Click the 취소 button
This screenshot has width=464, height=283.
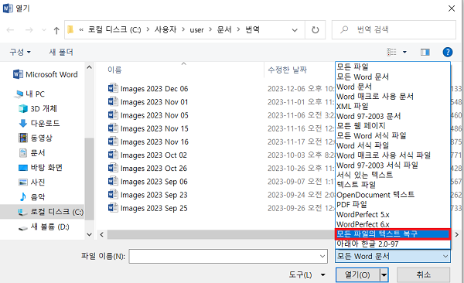[424, 275]
